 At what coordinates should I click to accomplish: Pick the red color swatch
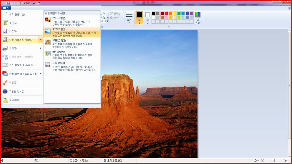166,13
